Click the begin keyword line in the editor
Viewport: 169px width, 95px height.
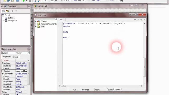coord(66,26)
